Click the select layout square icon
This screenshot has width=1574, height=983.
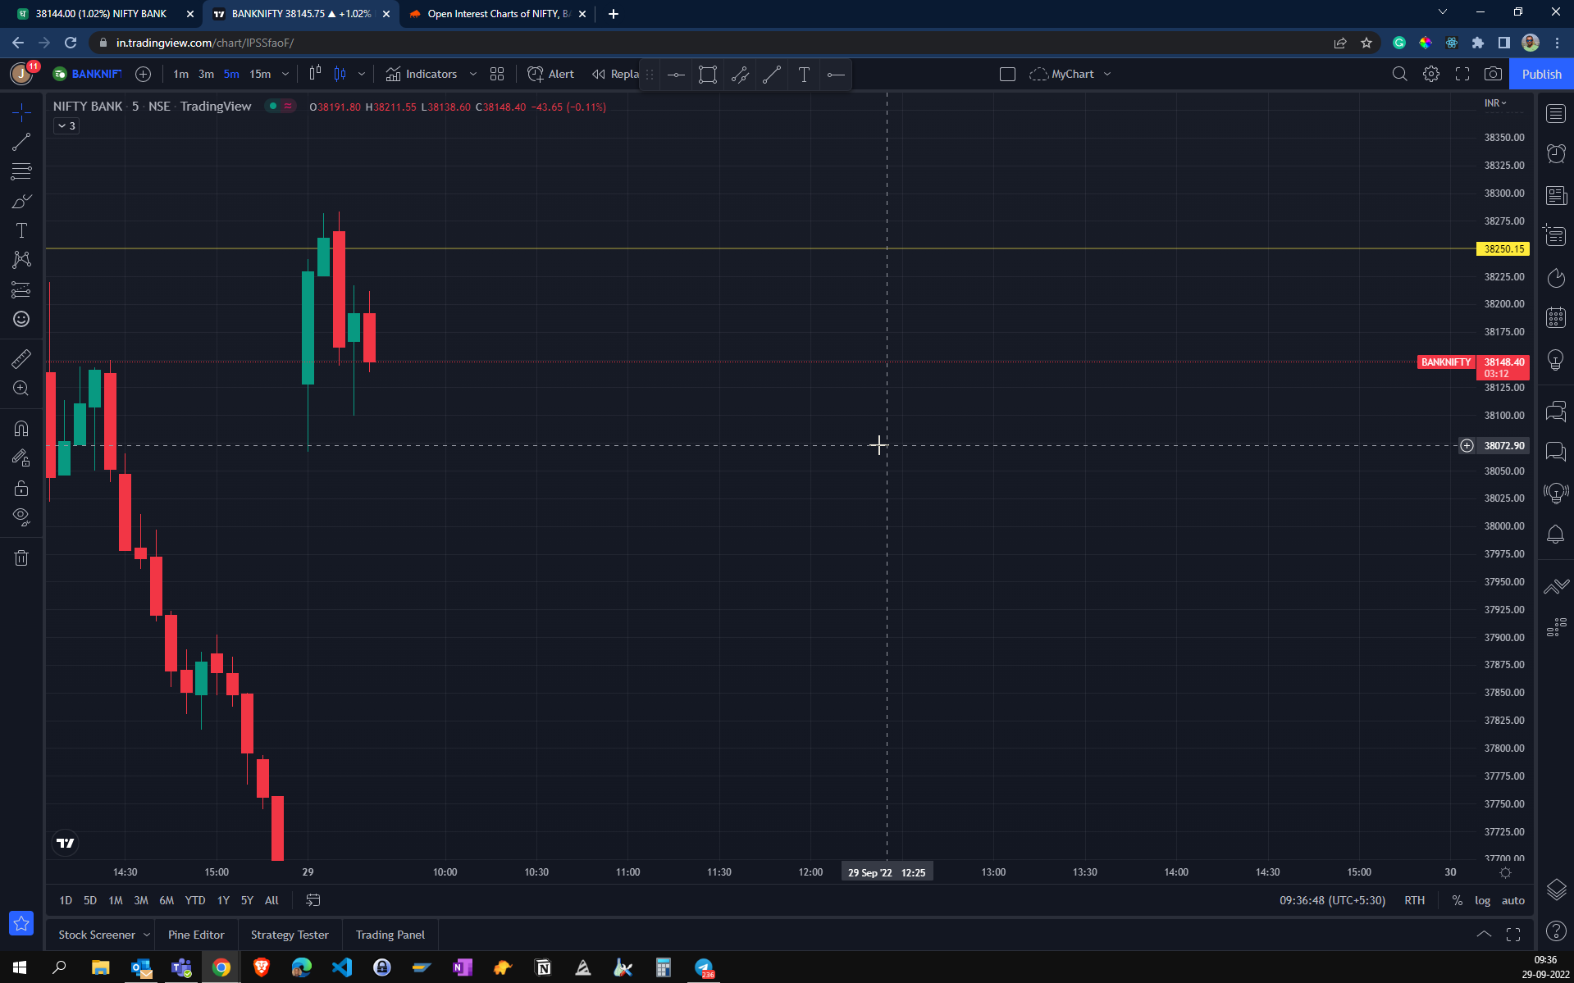pyautogui.click(x=1007, y=74)
